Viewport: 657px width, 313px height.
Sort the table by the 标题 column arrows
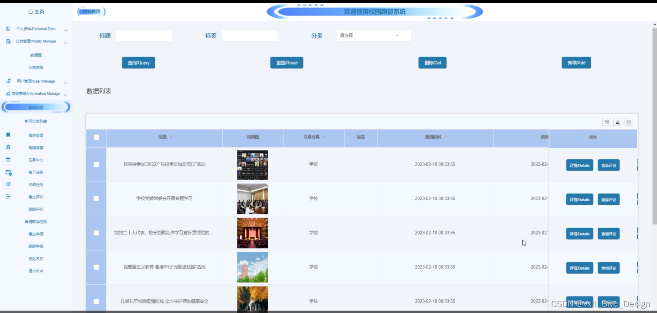[171, 137]
